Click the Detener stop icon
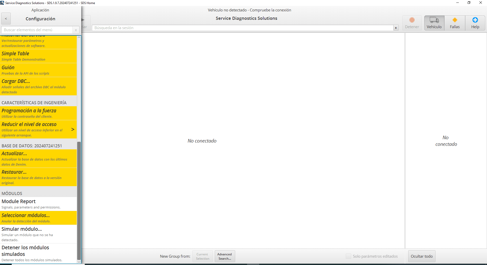This screenshot has height=265, width=487. 412,20
